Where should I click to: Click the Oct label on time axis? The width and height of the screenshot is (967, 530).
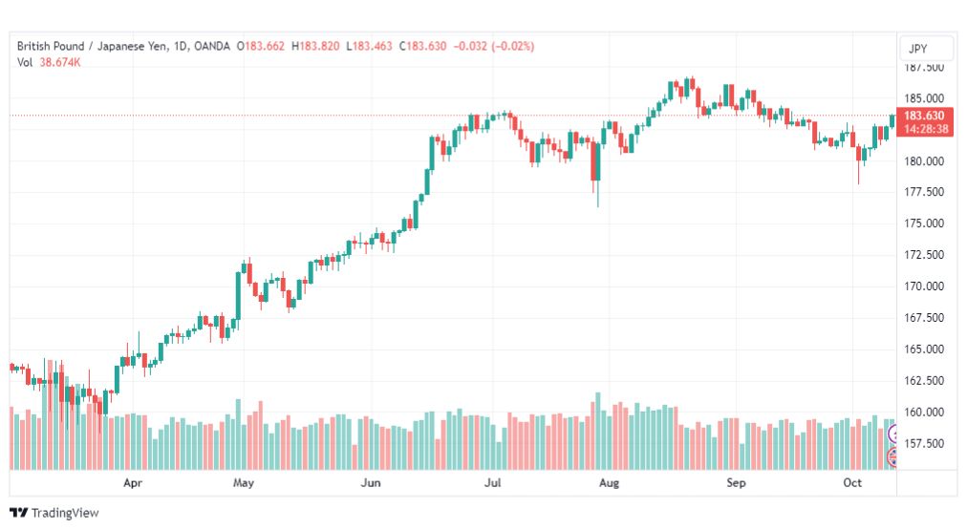[x=851, y=482]
